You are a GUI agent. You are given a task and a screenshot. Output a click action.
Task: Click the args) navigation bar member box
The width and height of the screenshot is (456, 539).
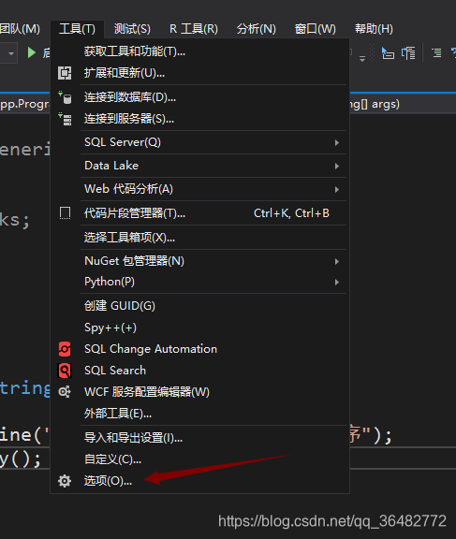403,104
